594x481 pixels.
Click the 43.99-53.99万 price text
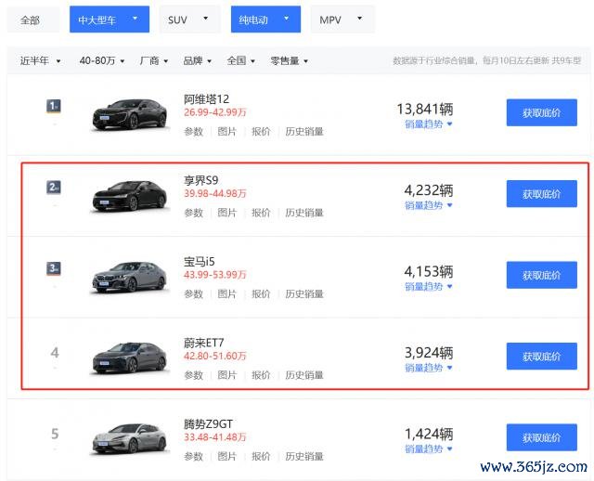215,275
